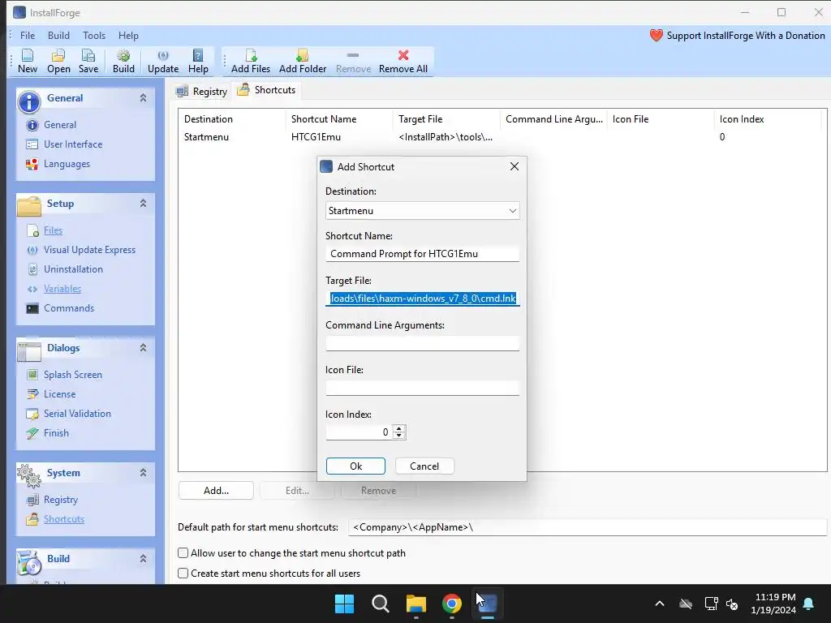
Task: Click the Build toolbar icon
Action: 123,62
